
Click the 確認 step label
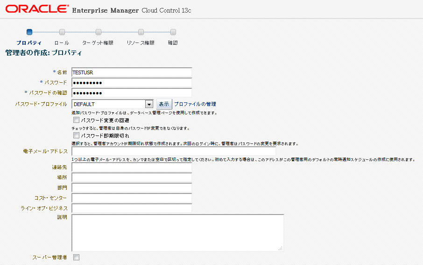click(173, 43)
